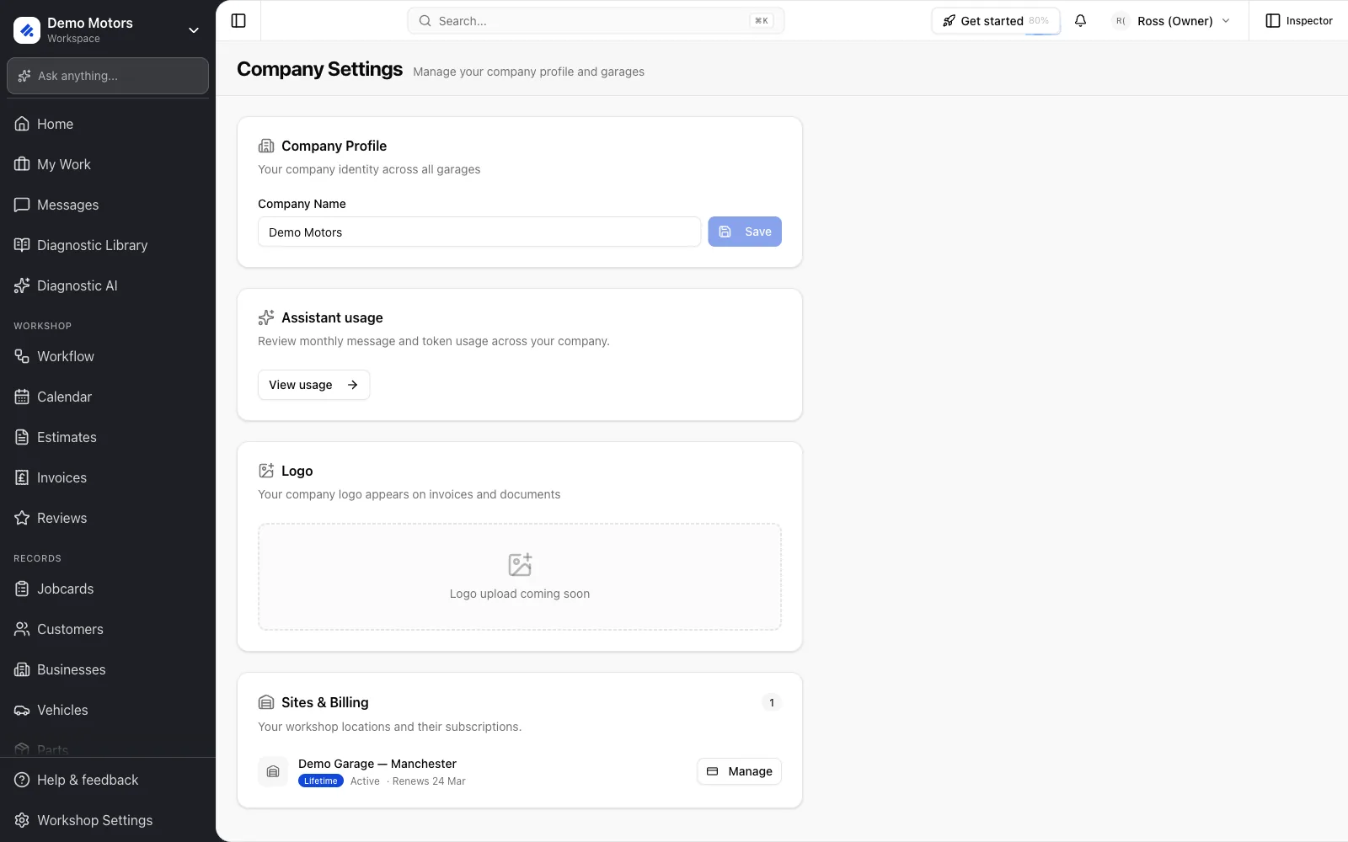Go to My Work in sidebar
Screen dimensions: 1348x842
tap(108, 164)
